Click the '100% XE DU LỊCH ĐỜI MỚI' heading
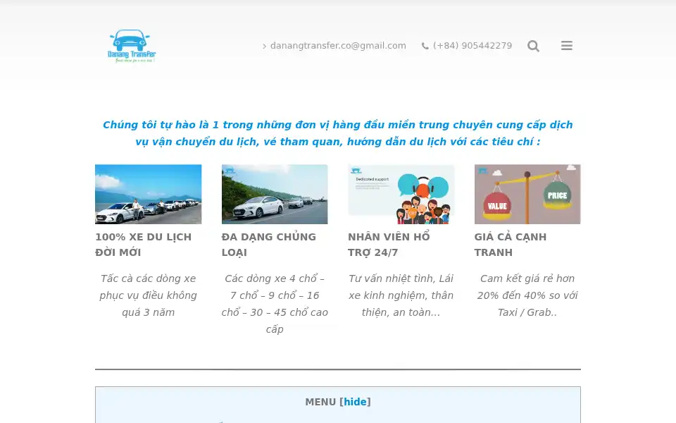The image size is (676, 423). (x=143, y=245)
